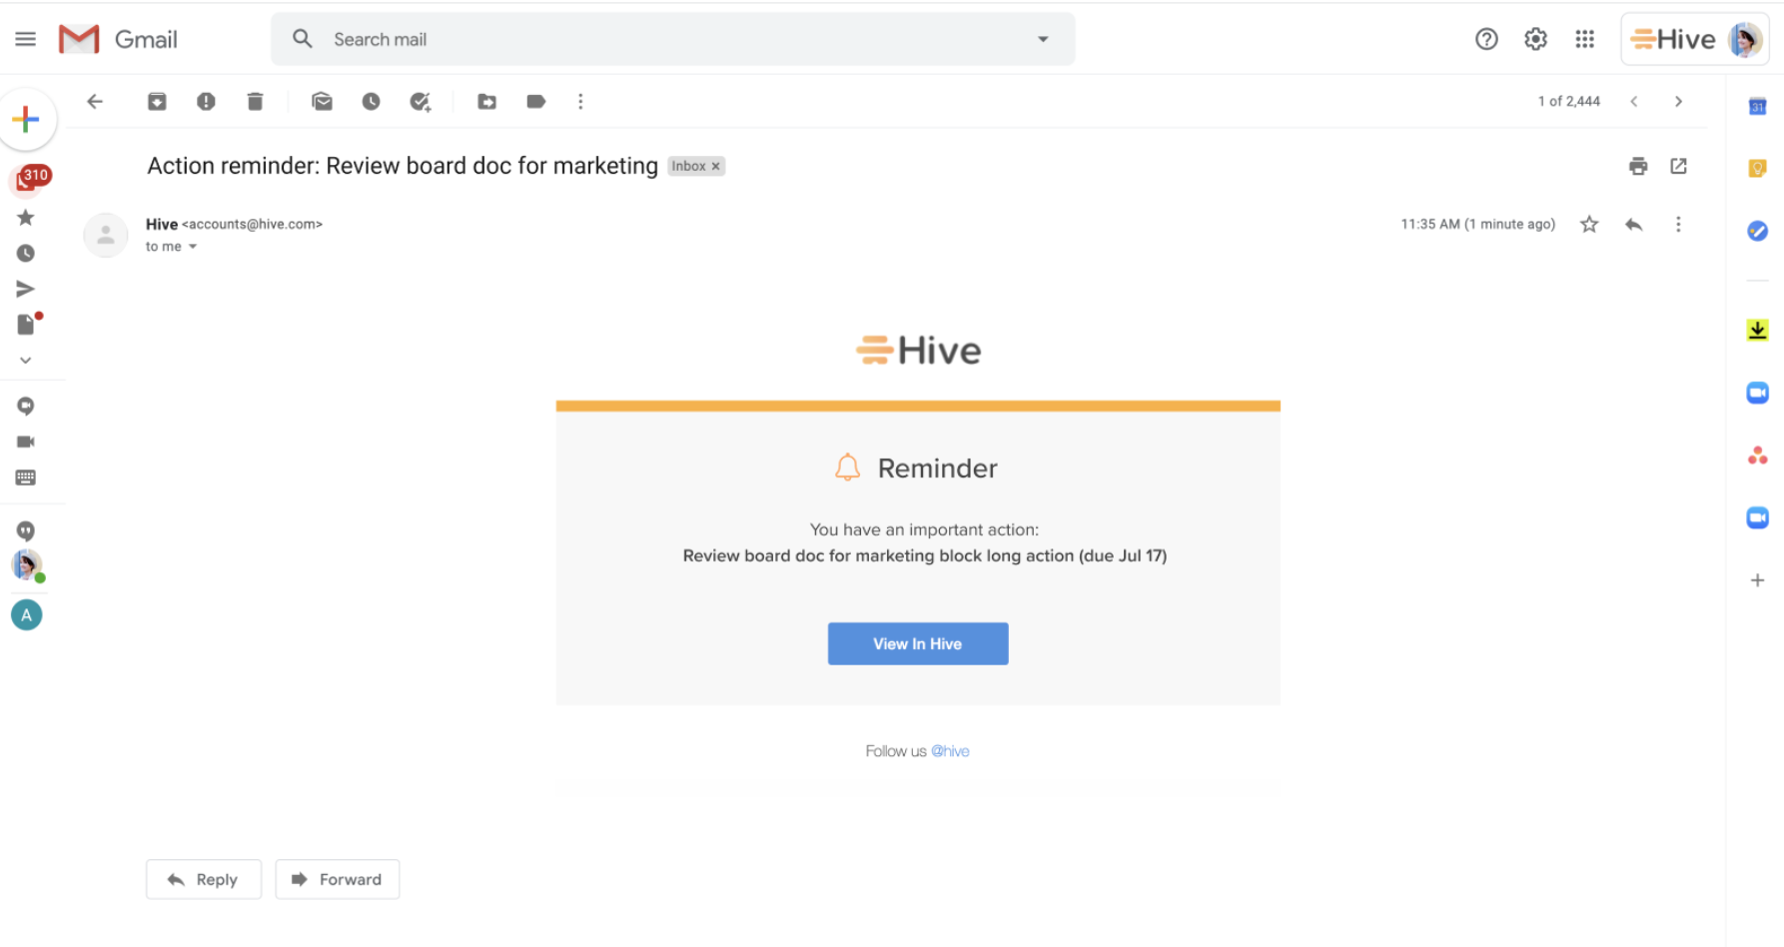Open the Snoozed folder
The width and height of the screenshot is (1784, 947).
[x=26, y=254]
